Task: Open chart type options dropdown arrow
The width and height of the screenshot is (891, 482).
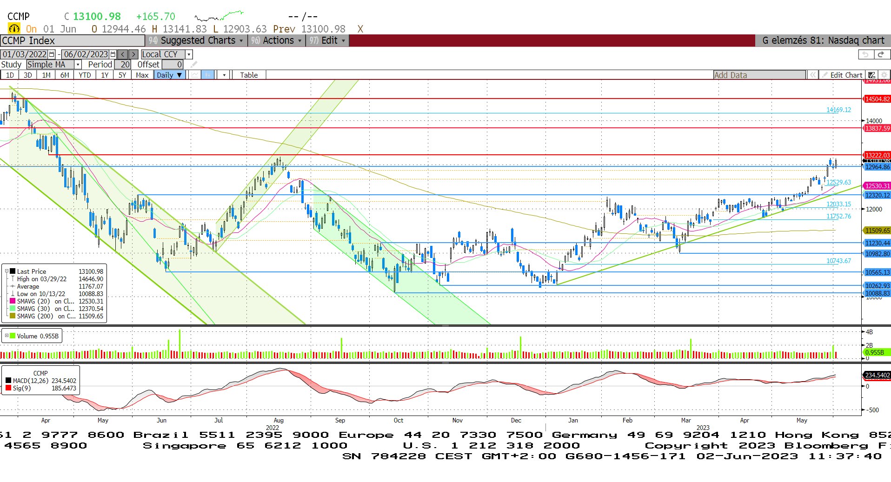Action: (x=224, y=75)
